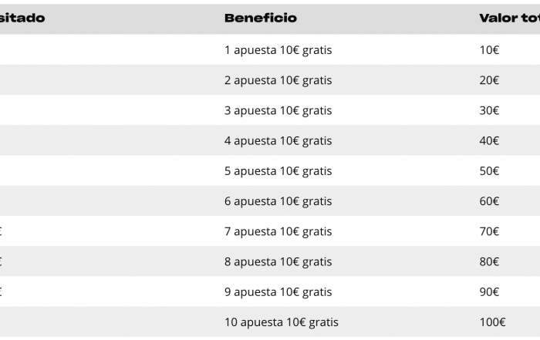Select the '3 apuesta 10€ gratis' cell
This screenshot has height=340, width=540.
point(278,111)
